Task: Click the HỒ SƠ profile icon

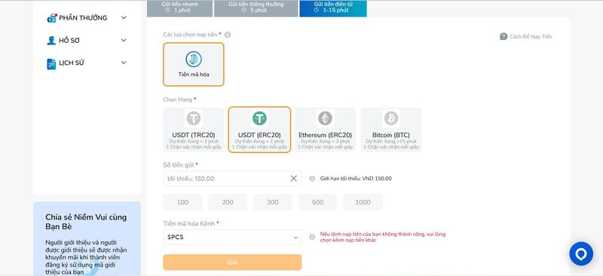Action: [51, 41]
